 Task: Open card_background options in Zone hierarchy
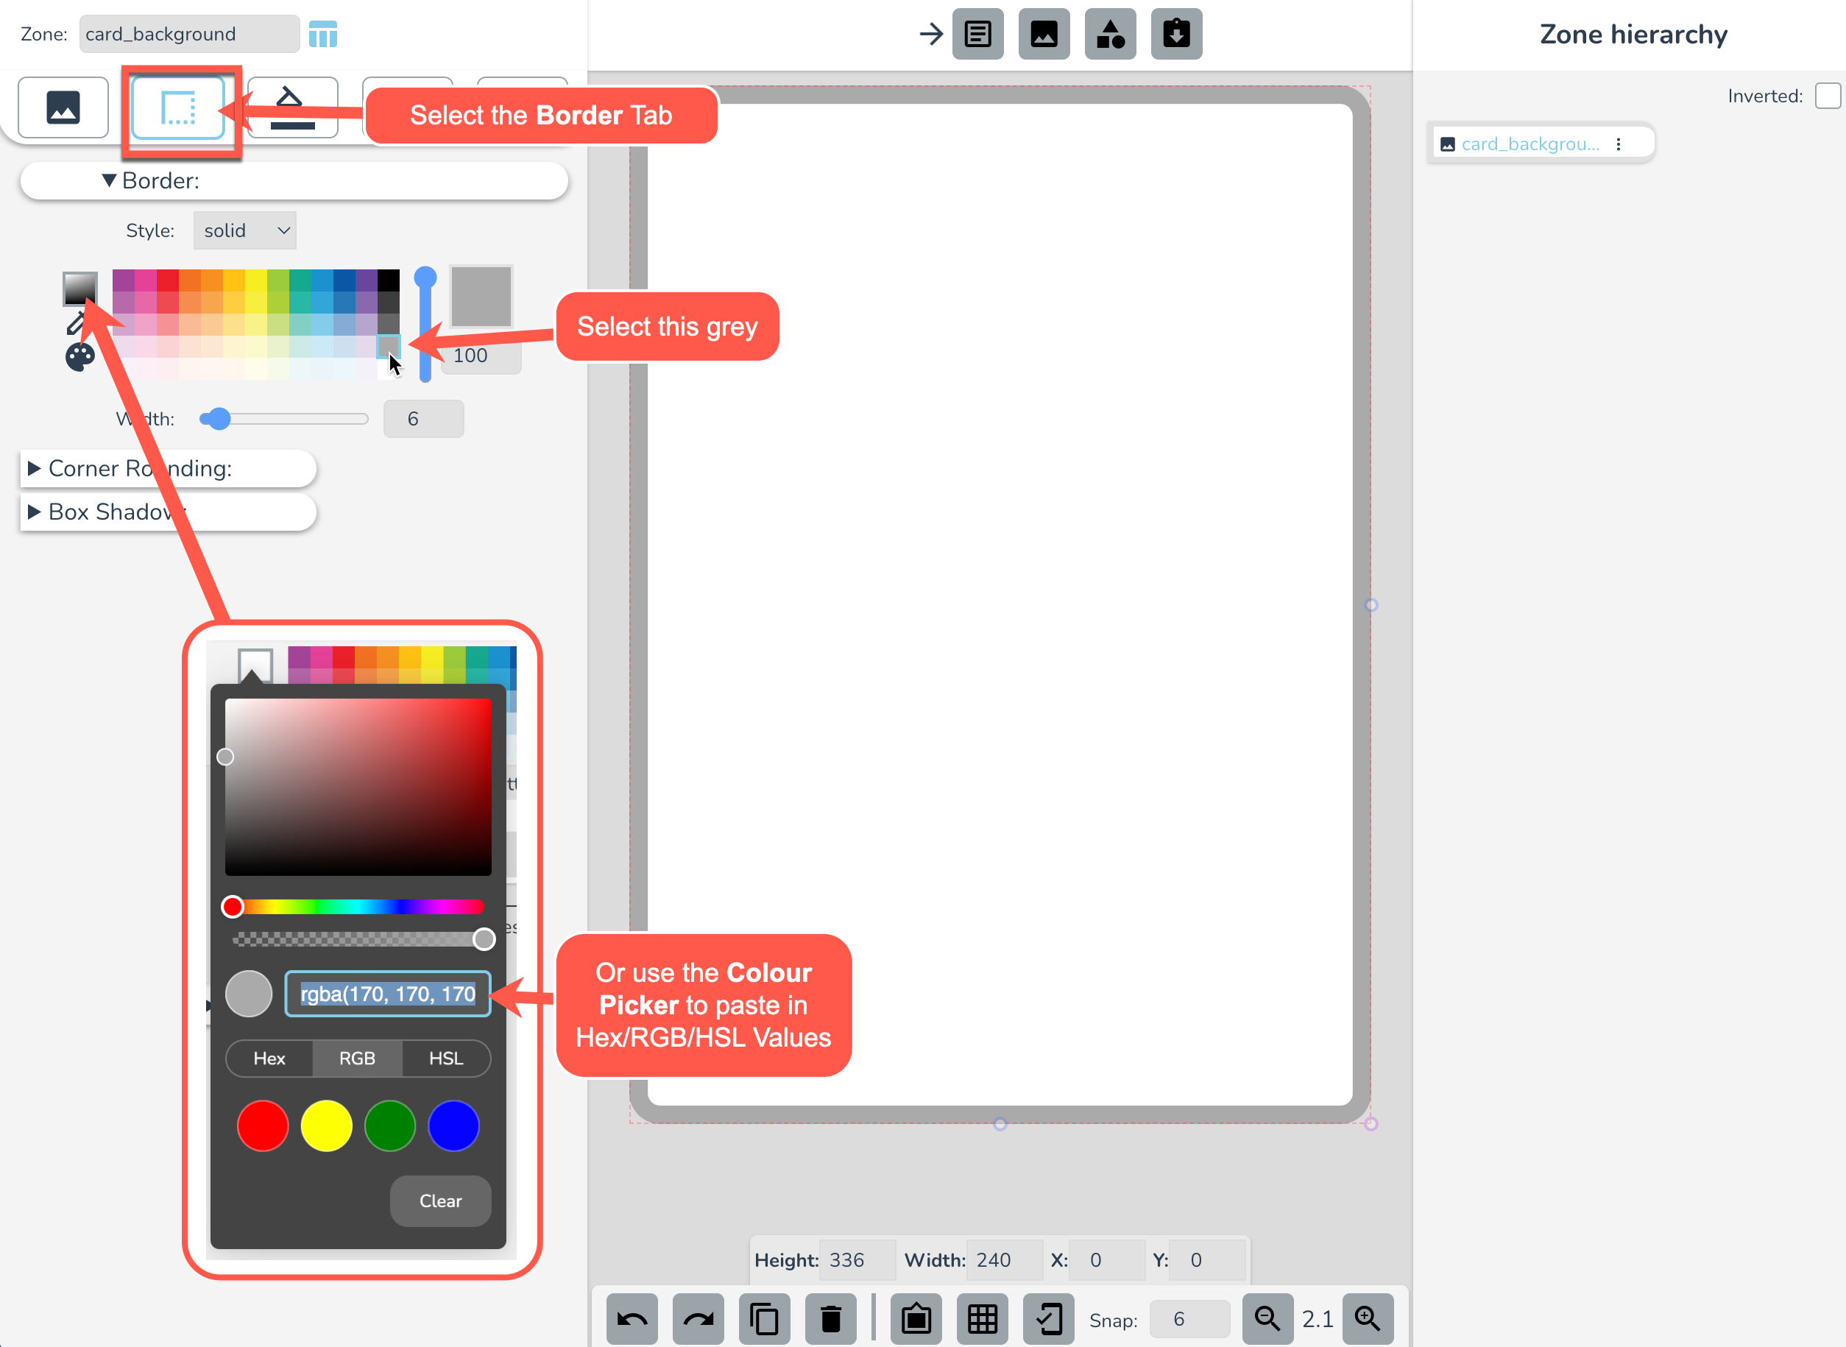1619,143
